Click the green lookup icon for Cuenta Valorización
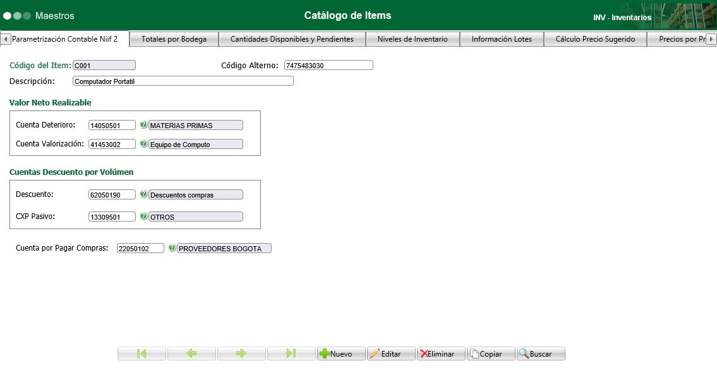 (143, 144)
